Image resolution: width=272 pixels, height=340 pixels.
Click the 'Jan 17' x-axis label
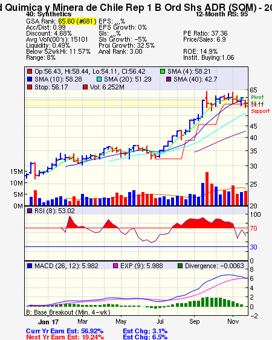click(x=48, y=322)
